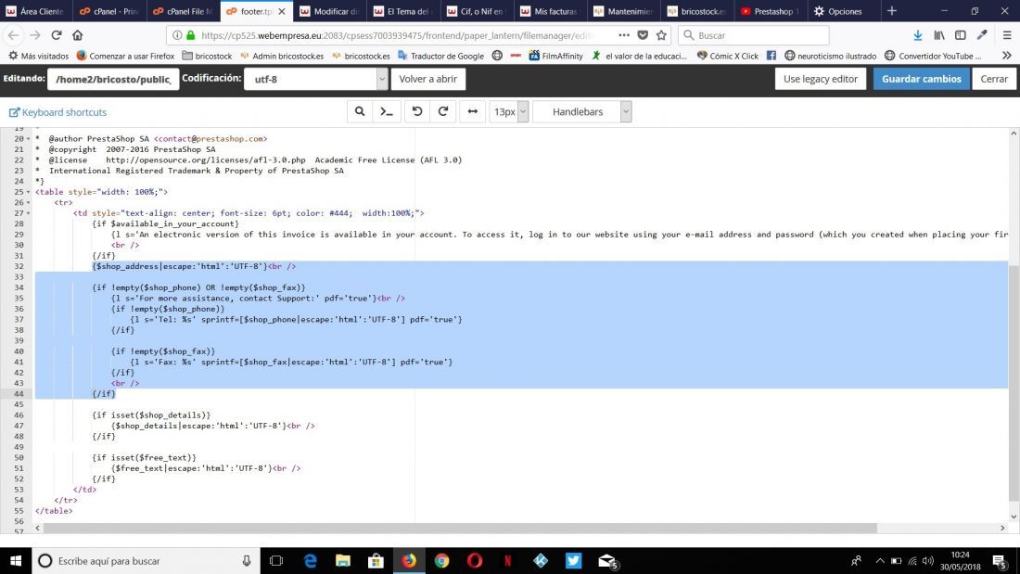Open the utf-8 encoding dropdown

click(315, 79)
